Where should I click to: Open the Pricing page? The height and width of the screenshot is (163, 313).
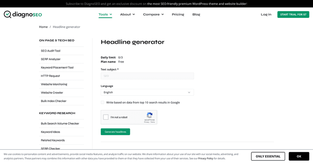coord(178,14)
